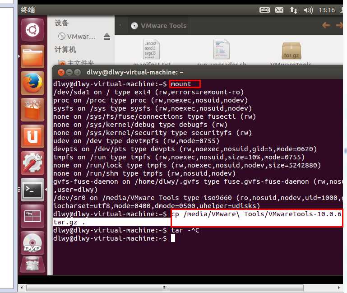347x293 pixels.
Task: Minimize the terminal window
Action: click(69, 72)
